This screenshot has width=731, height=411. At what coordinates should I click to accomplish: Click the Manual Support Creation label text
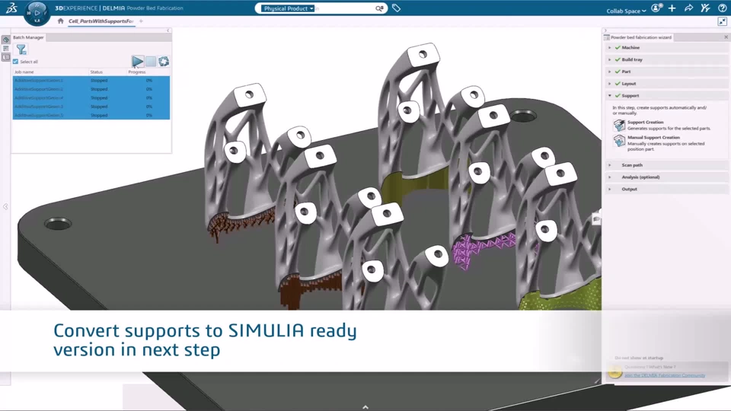click(653, 138)
